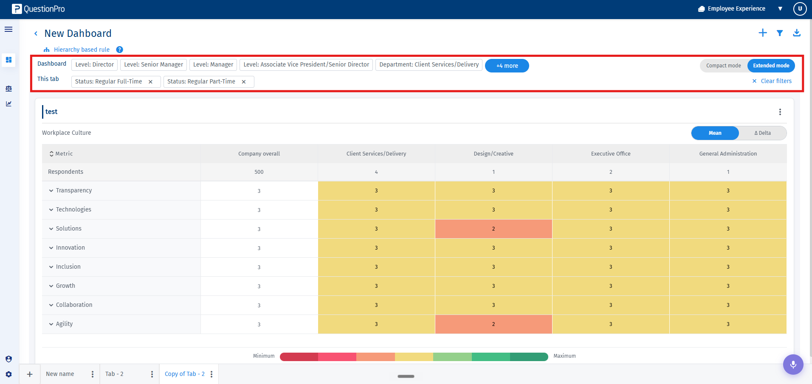Open the settings gear in sidebar
The height and width of the screenshot is (384, 812).
tap(8, 374)
